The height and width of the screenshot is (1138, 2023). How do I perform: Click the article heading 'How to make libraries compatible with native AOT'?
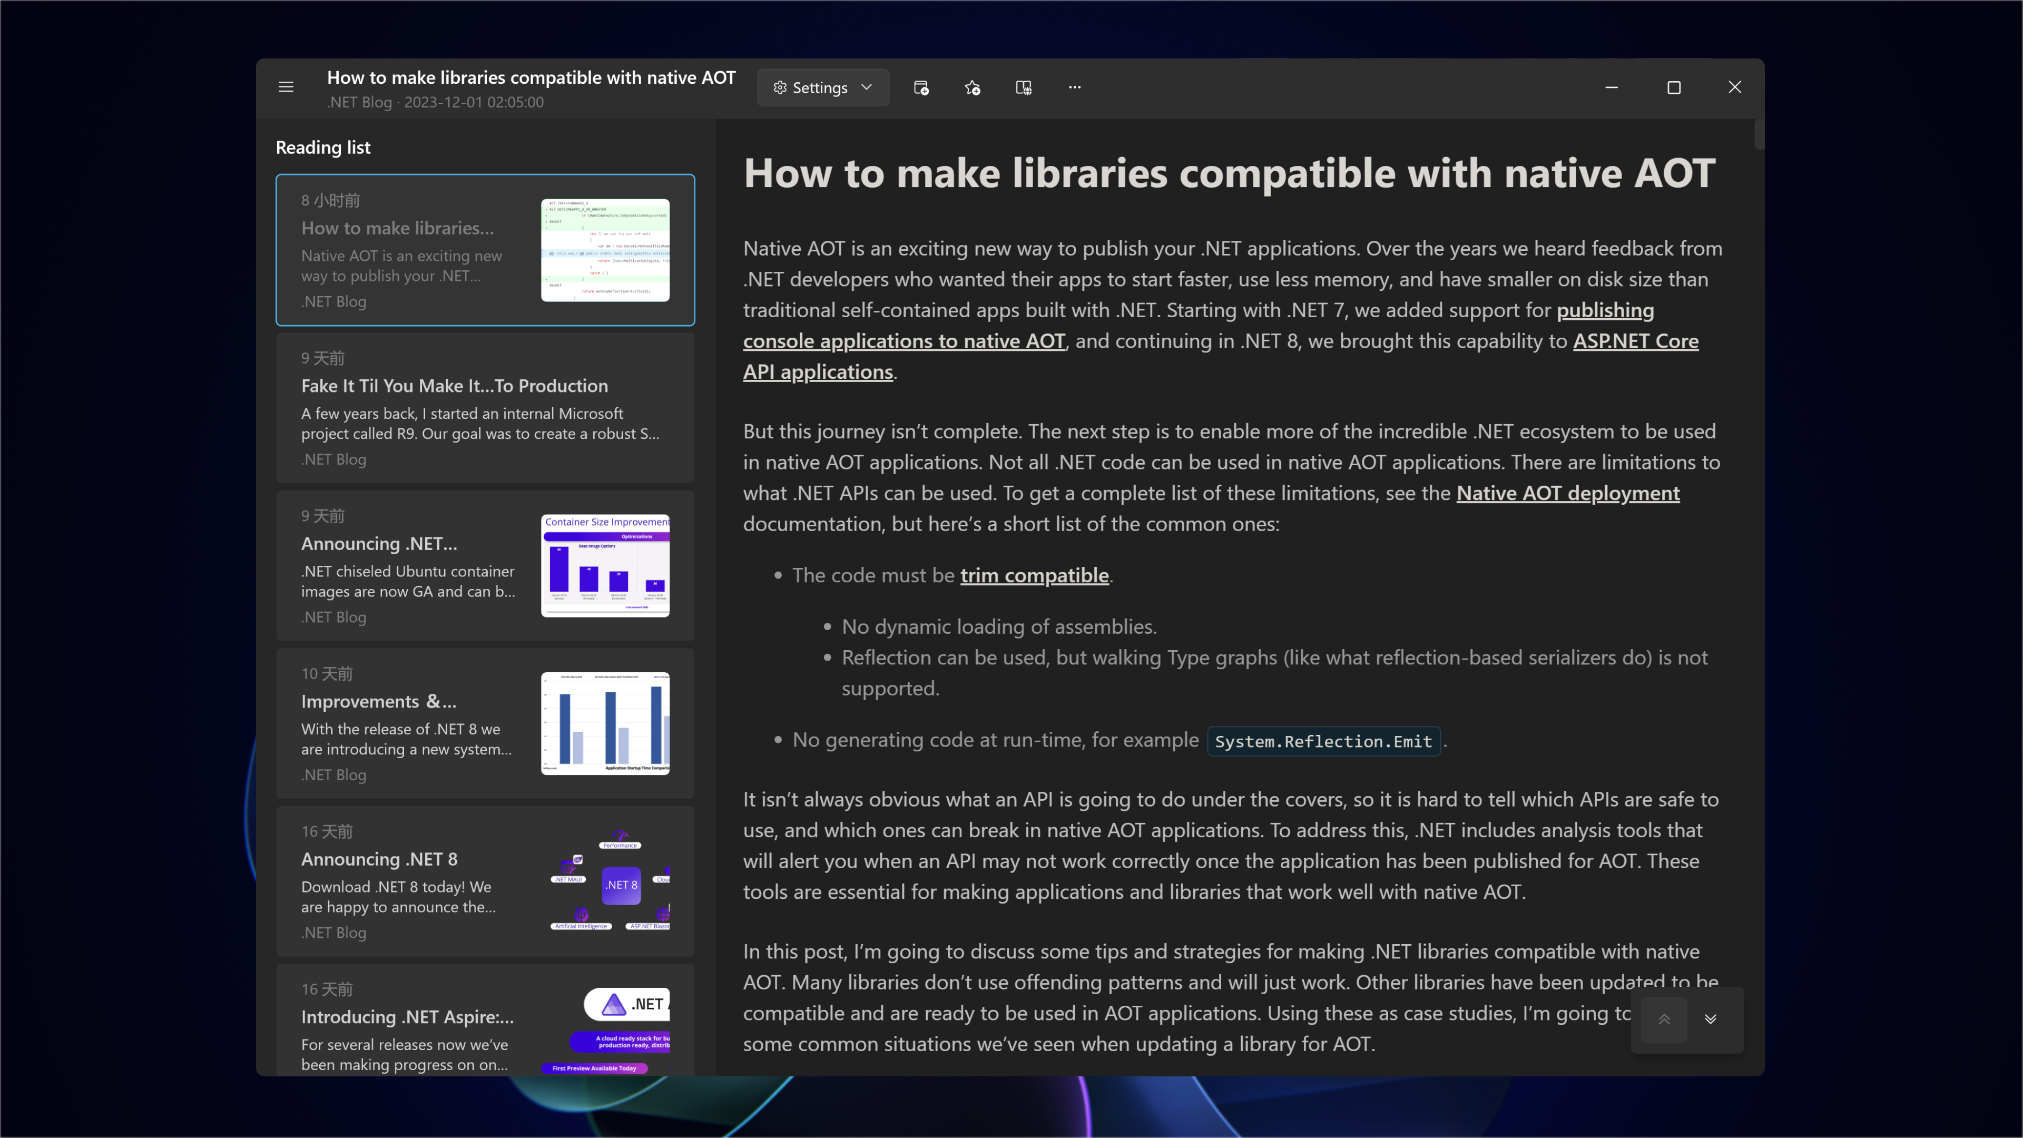coord(1229,173)
